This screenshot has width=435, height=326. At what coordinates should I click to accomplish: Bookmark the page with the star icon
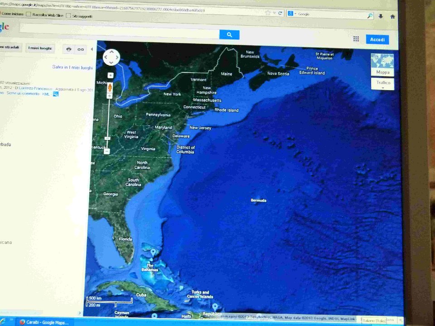[268, 13]
